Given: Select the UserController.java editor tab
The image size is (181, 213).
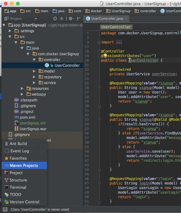Looking at the screenshot, I should tap(107, 19).
